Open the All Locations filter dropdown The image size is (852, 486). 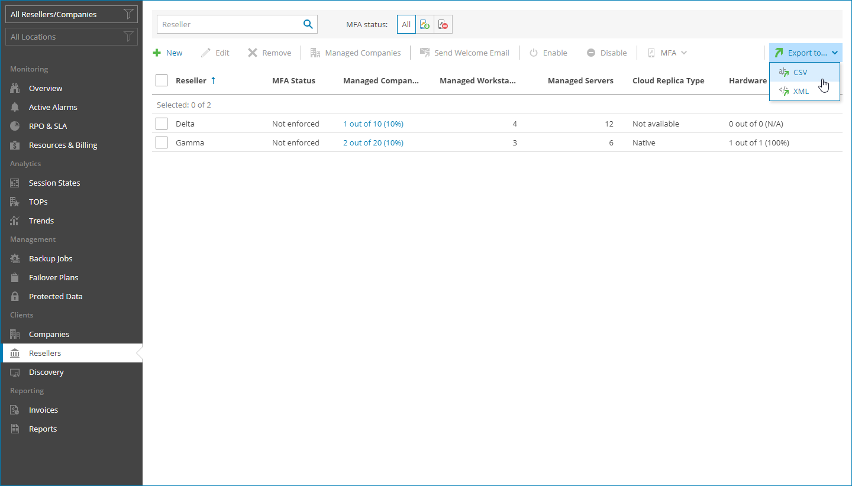[72, 37]
